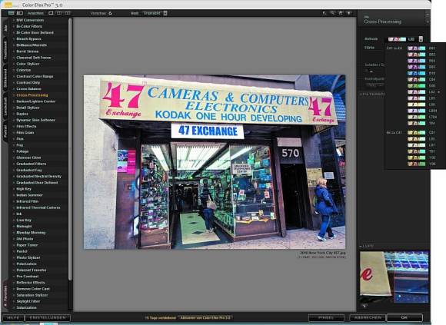The height and width of the screenshot is (325, 446).
Task: Select the zoom magnifier tool
Action: 332,13
